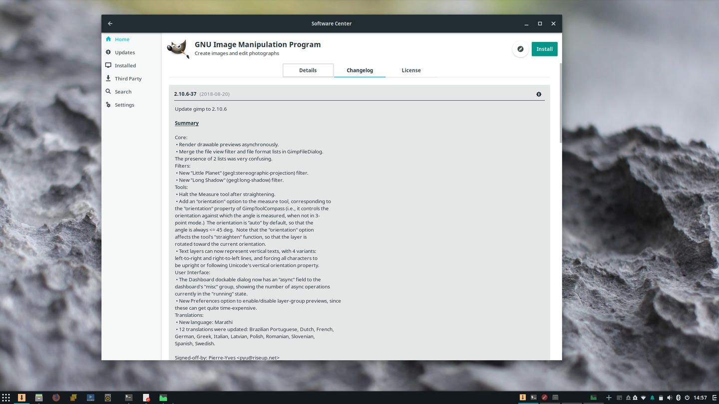Click version text 2.10.6-37
This screenshot has width=719, height=404.
point(185,94)
